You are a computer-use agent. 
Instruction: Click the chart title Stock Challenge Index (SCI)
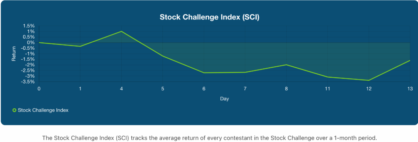(209, 17)
